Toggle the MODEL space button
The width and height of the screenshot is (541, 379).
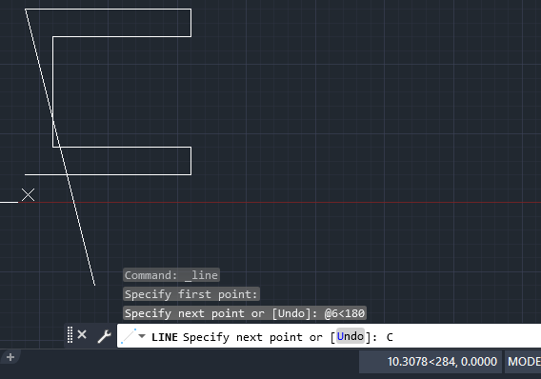click(524, 362)
